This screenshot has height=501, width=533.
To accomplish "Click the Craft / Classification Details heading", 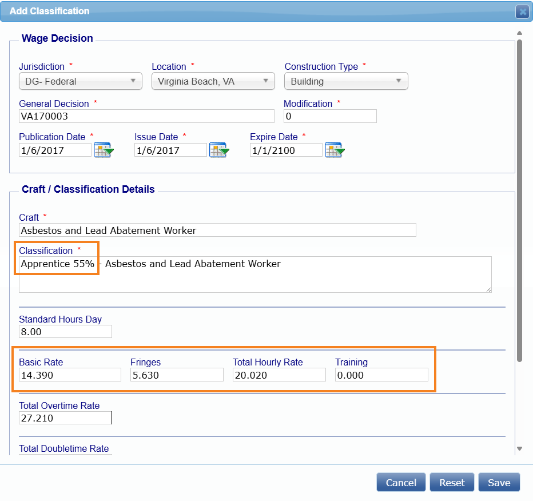I will (88, 189).
